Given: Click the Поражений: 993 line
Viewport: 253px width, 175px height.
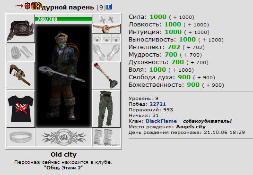Looking at the screenshot, I should [x=151, y=109].
